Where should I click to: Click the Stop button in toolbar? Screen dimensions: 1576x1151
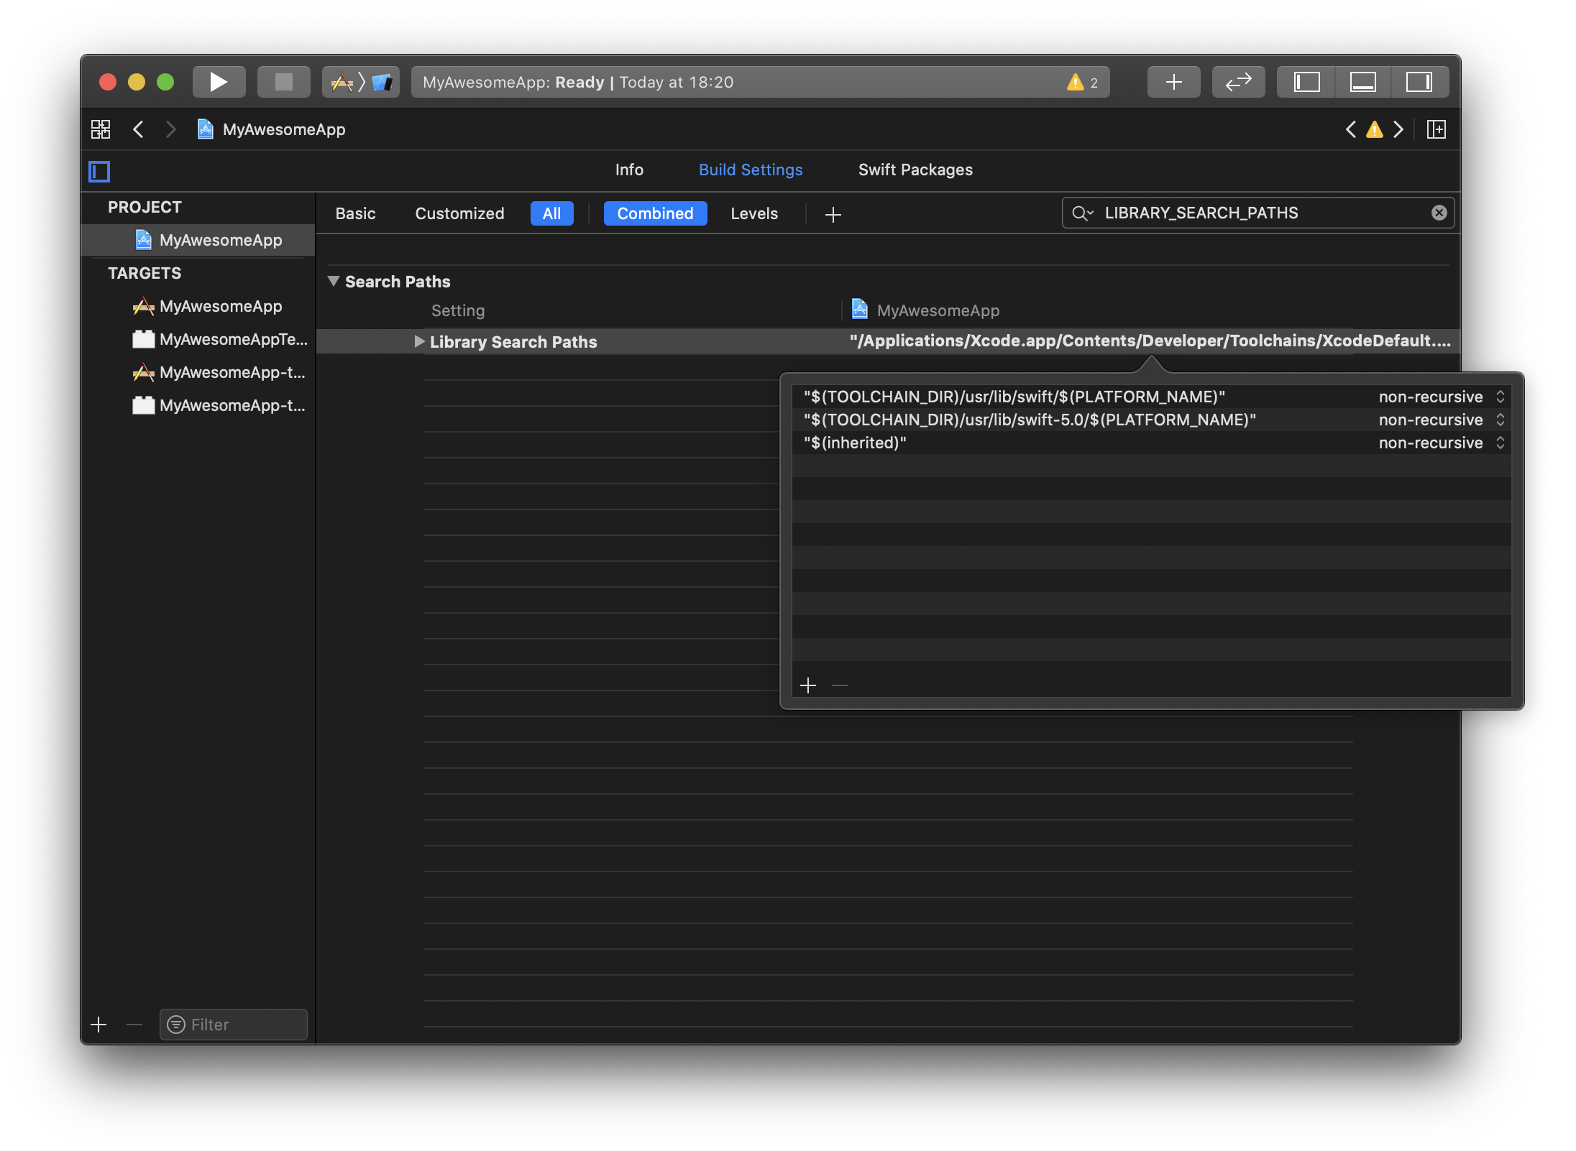284,82
